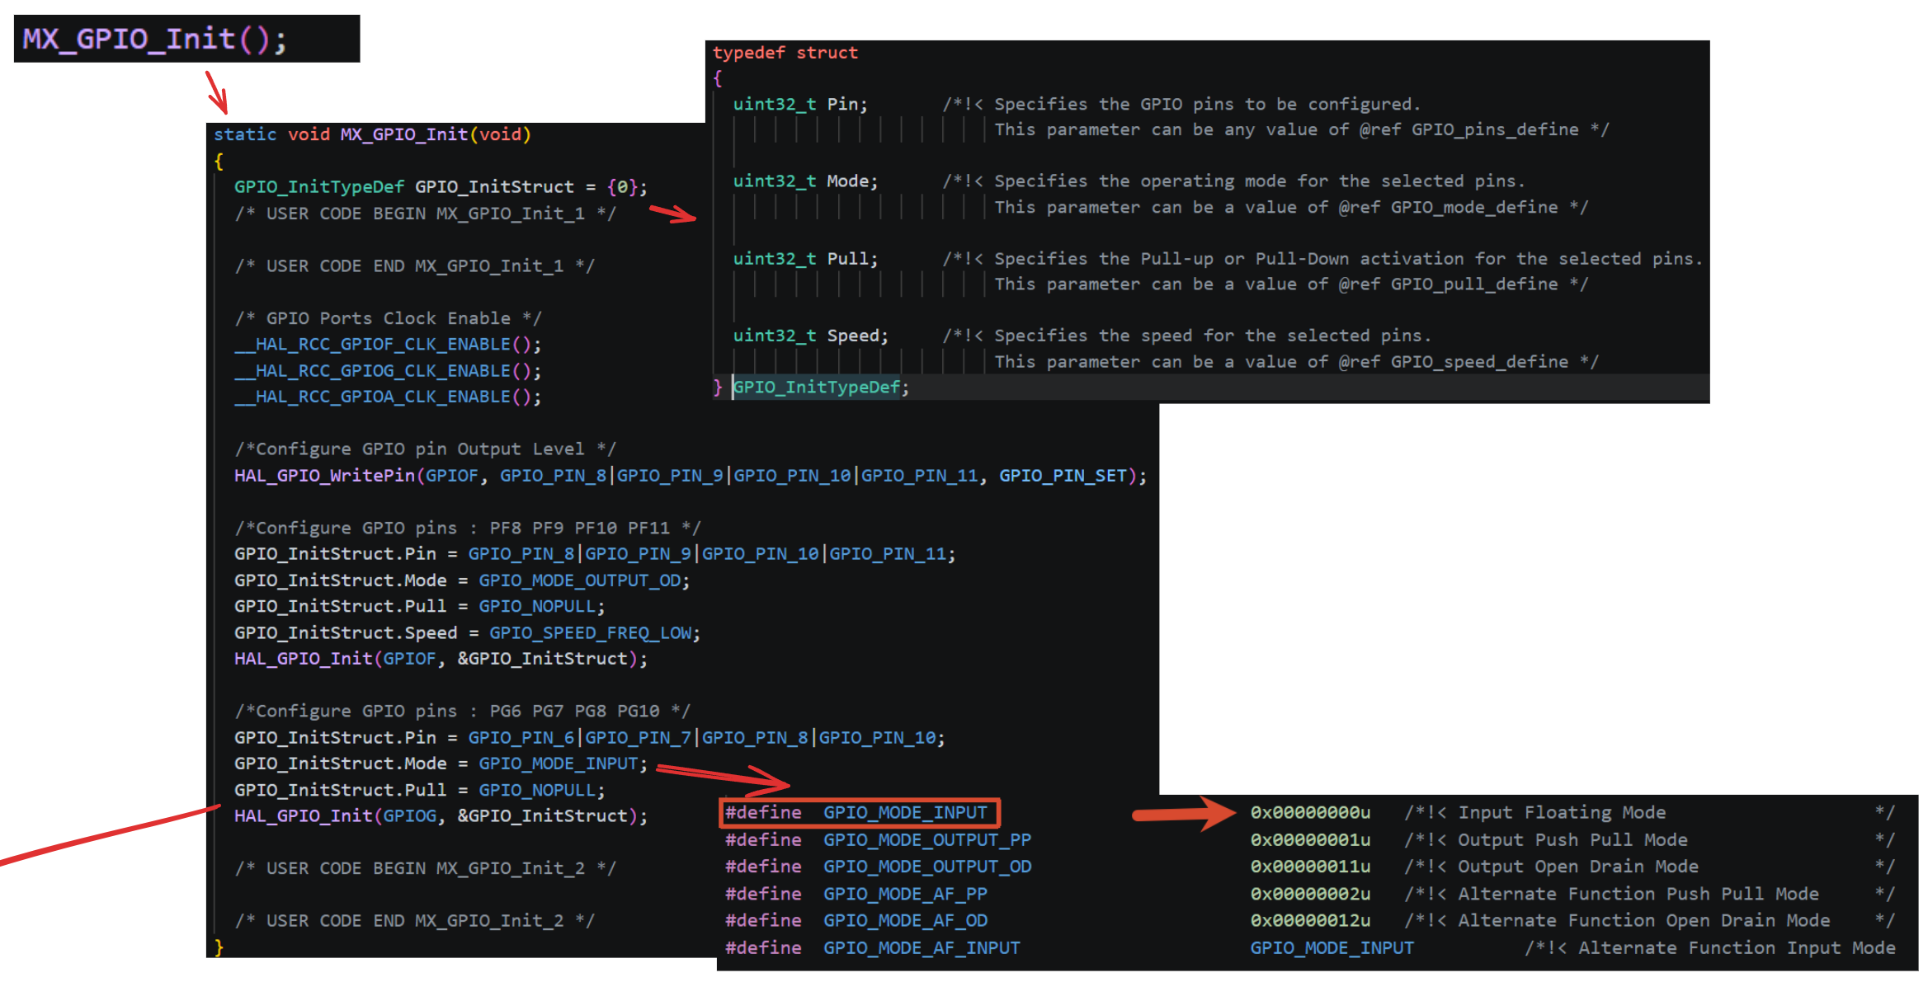Click HAL_GPIO_Init(GPIOG, &GPIO_InitStruct); line
Viewport: 1928px width, 982px height.
tap(441, 816)
